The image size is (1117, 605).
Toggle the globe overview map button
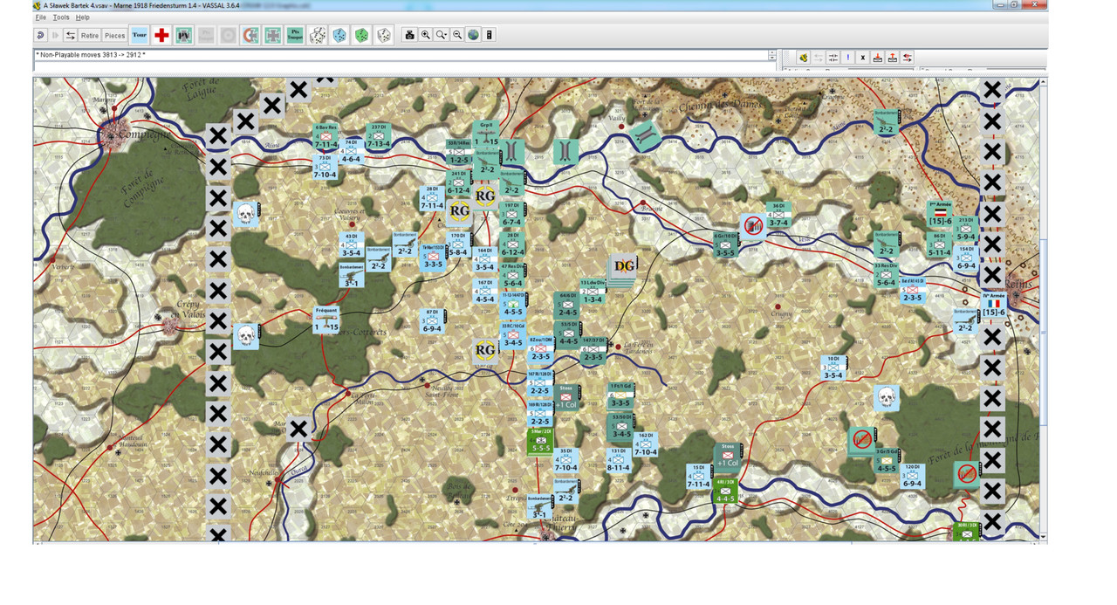click(x=473, y=35)
